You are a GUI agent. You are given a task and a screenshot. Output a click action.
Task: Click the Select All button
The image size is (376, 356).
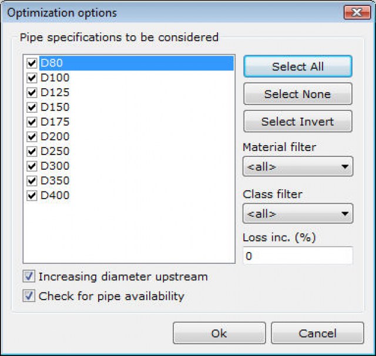coord(297,66)
